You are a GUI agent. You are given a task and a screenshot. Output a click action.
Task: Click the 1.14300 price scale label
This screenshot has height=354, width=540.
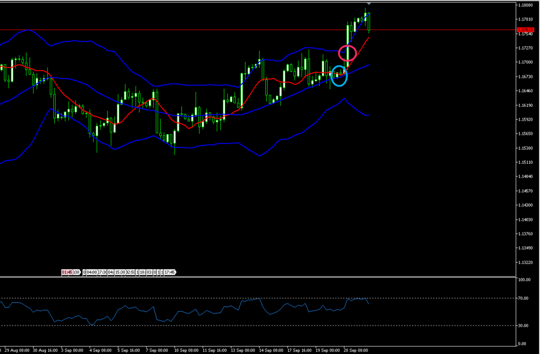click(x=526, y=205)
